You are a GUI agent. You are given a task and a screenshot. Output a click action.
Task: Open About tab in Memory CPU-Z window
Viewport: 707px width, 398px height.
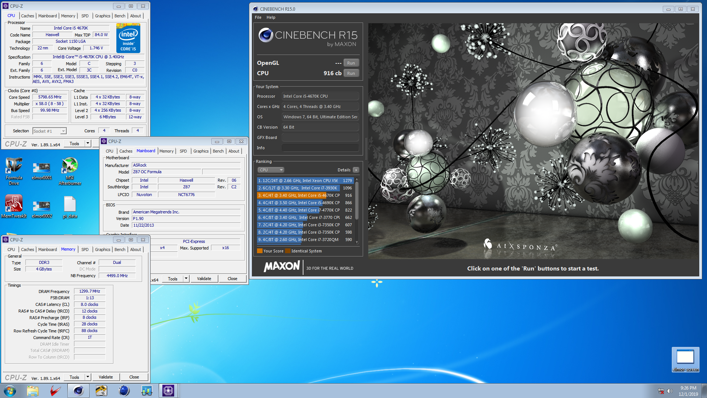pos(136,249)
